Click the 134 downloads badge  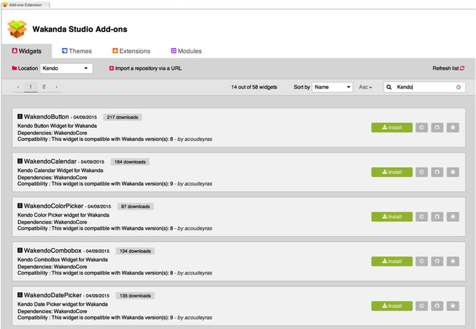pos(135,251)
